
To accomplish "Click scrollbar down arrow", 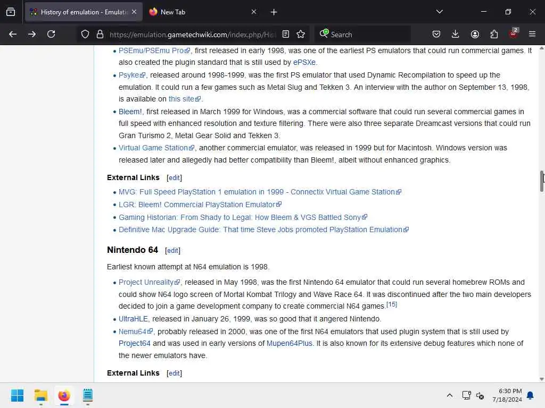I will coord(541,379).
